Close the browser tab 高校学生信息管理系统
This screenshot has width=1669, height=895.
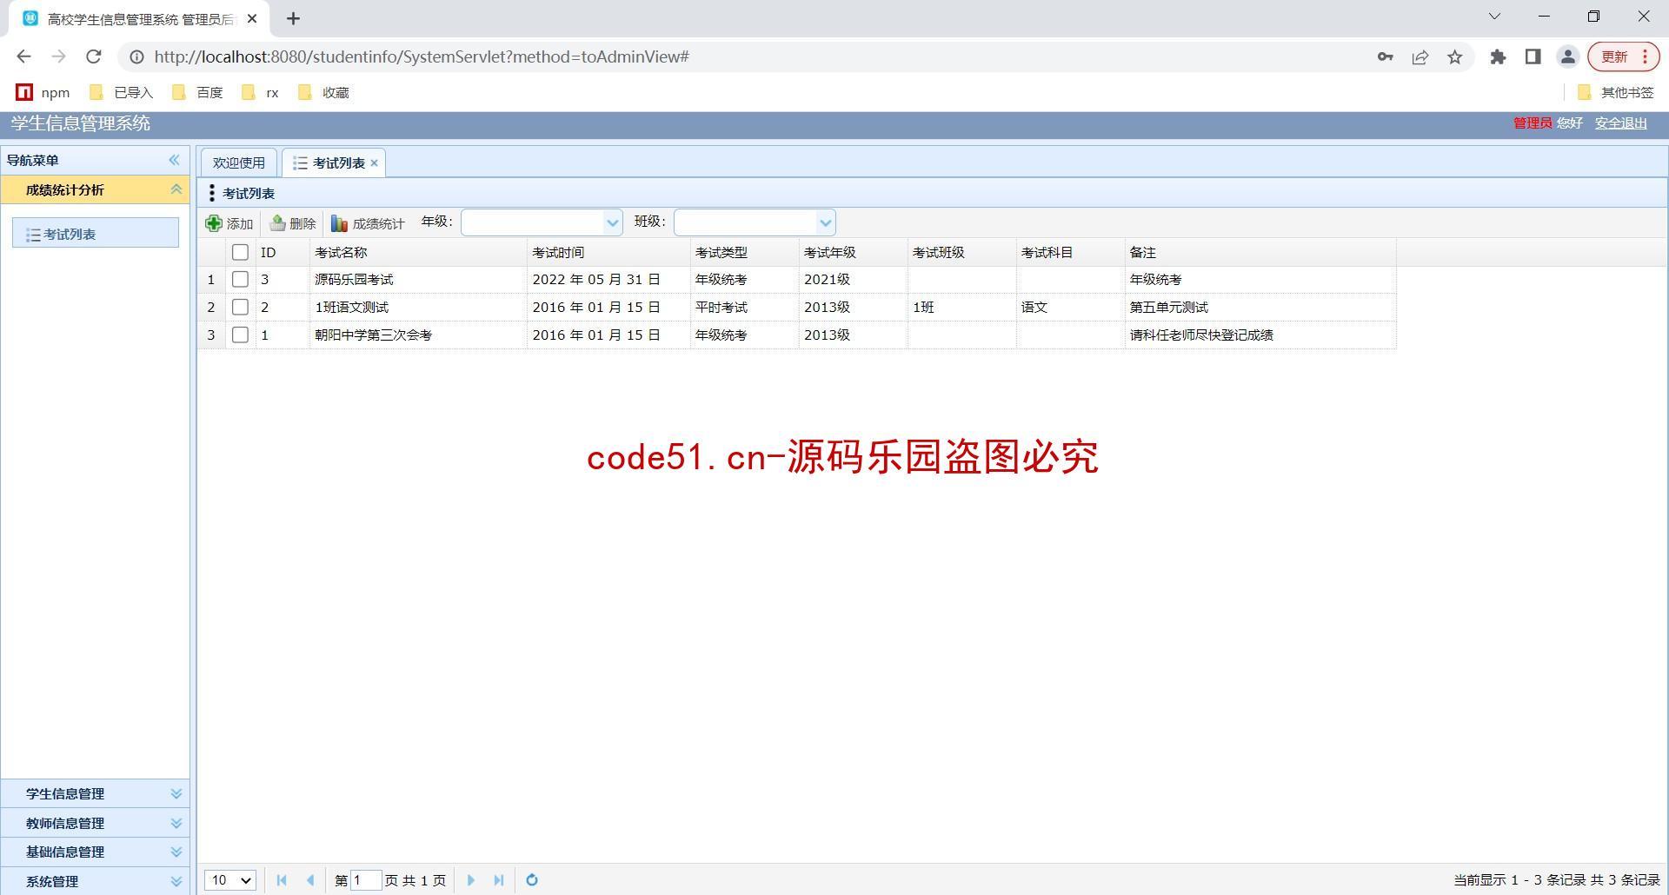pos(252,18)
